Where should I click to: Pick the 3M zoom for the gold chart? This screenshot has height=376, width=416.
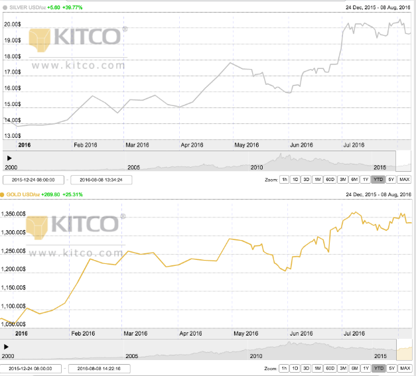point(343,368)
